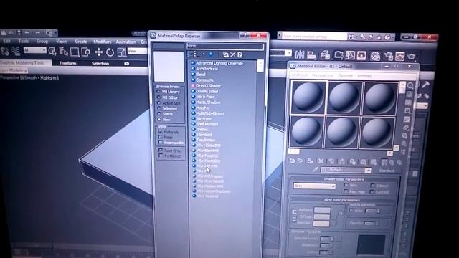Click the Sample Type icon beside the sample slots
459x258 pixels.
410,86
